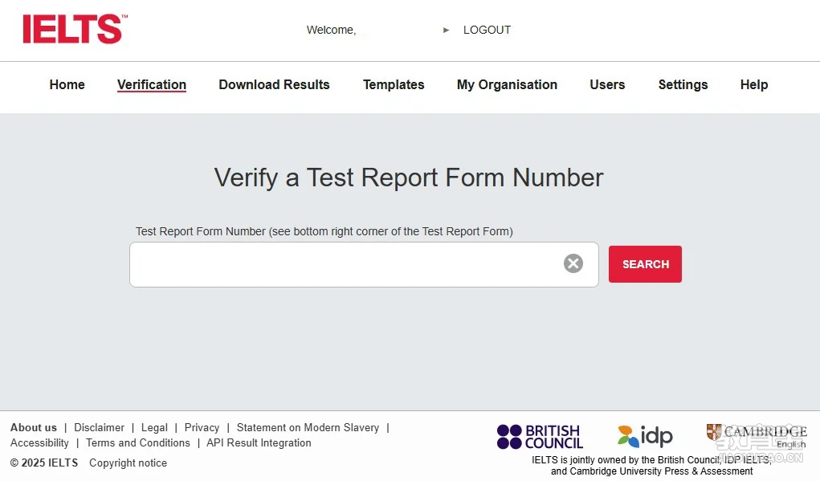Click the red SEARCH button
This screenshot has height=481, width=820.
coord(646,264)
